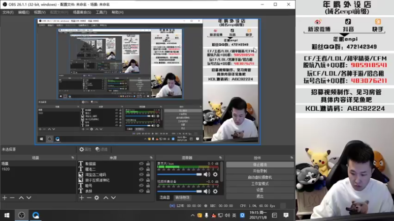
Task: Switch to the 混音器 tab
Action: (x=164, y=197)
